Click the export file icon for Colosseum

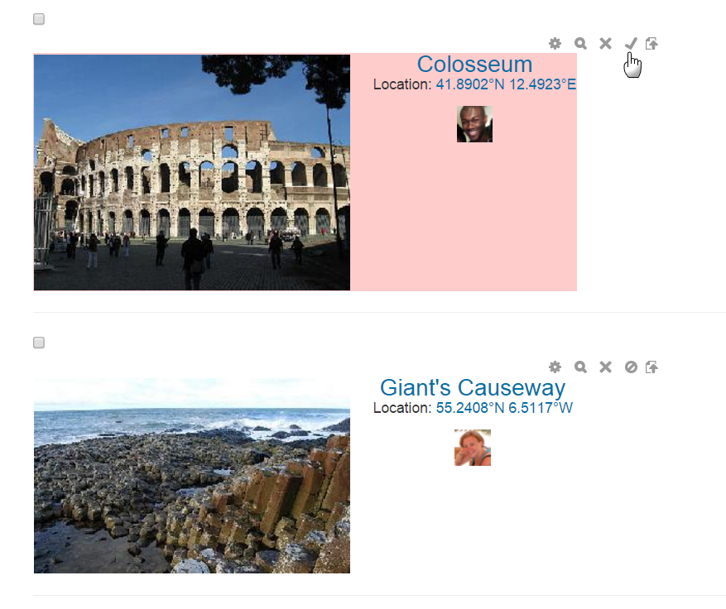pos(652,44)
